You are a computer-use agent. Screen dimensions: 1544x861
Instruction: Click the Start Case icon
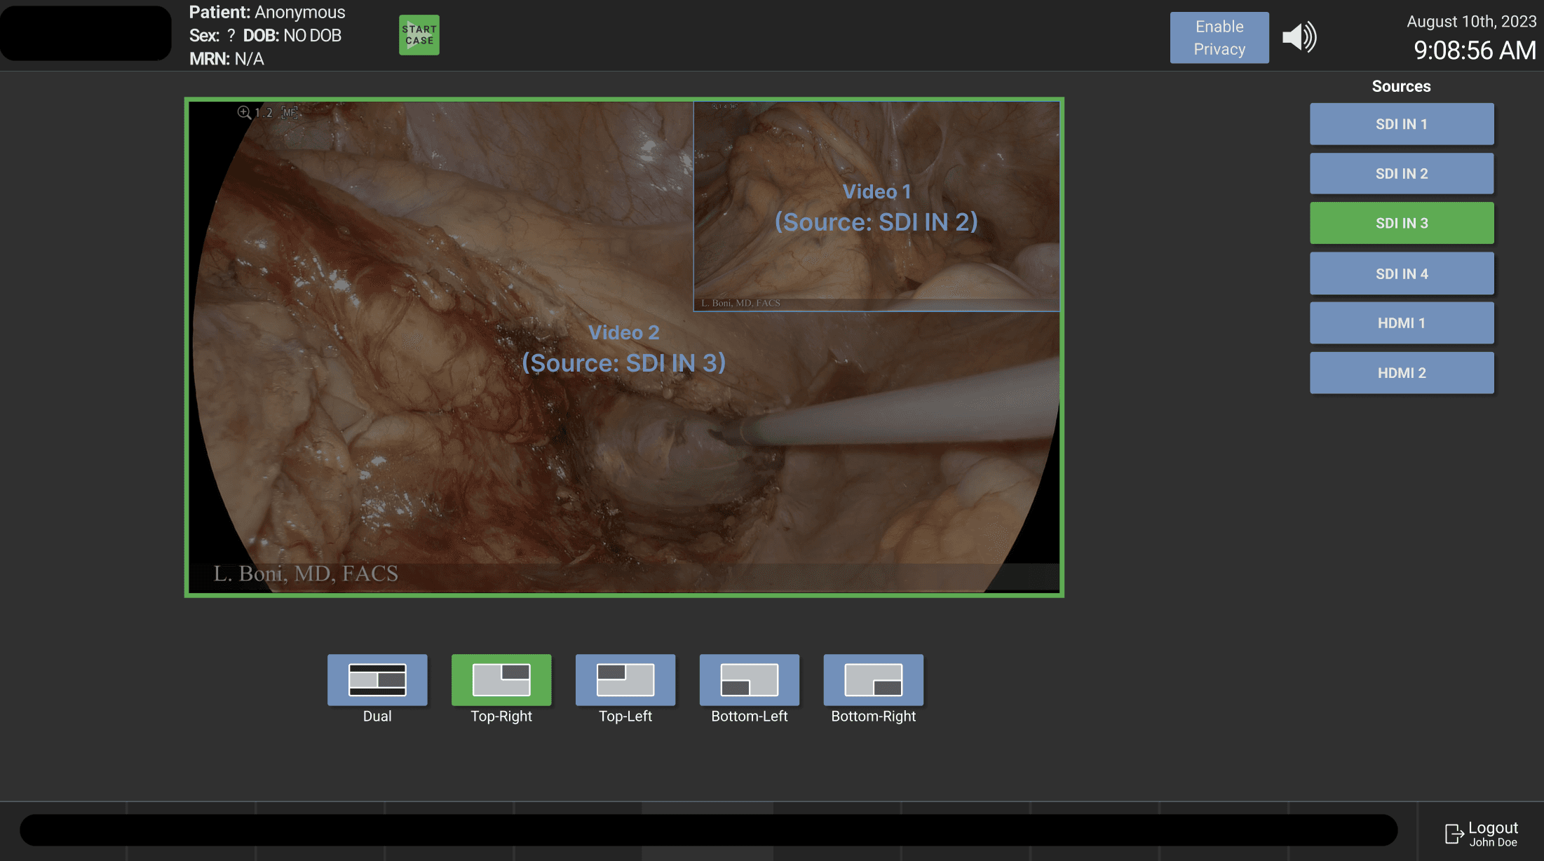[x=419, y=35]
